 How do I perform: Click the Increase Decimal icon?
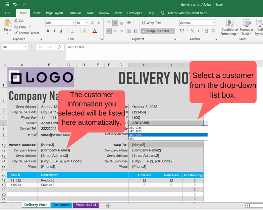tap(207, 31)
